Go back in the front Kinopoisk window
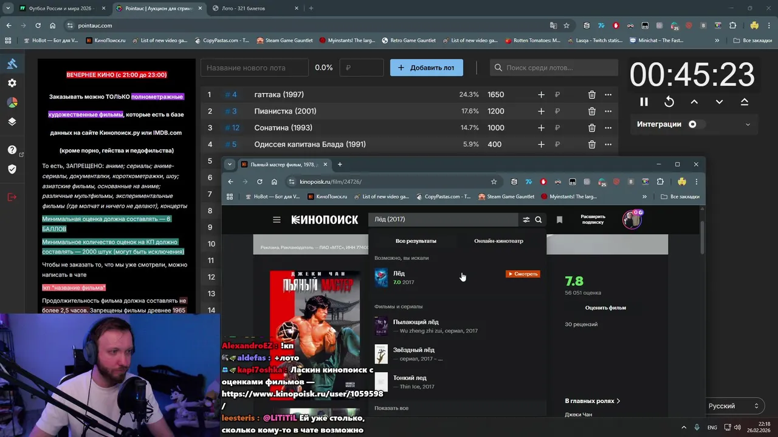 (x=230, y=181)
